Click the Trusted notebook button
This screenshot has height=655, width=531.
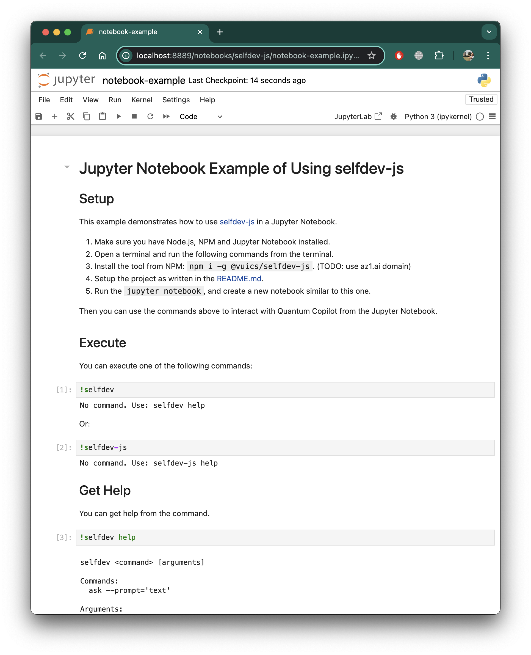(x=481, y=99)
